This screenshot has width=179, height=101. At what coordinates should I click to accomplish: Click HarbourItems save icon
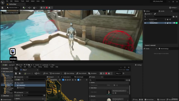pyautogui.click(x=174, y=23)
